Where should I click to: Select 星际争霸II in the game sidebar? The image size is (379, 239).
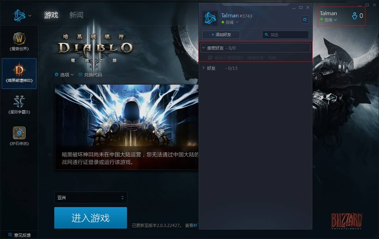click(x=19, y=105)
